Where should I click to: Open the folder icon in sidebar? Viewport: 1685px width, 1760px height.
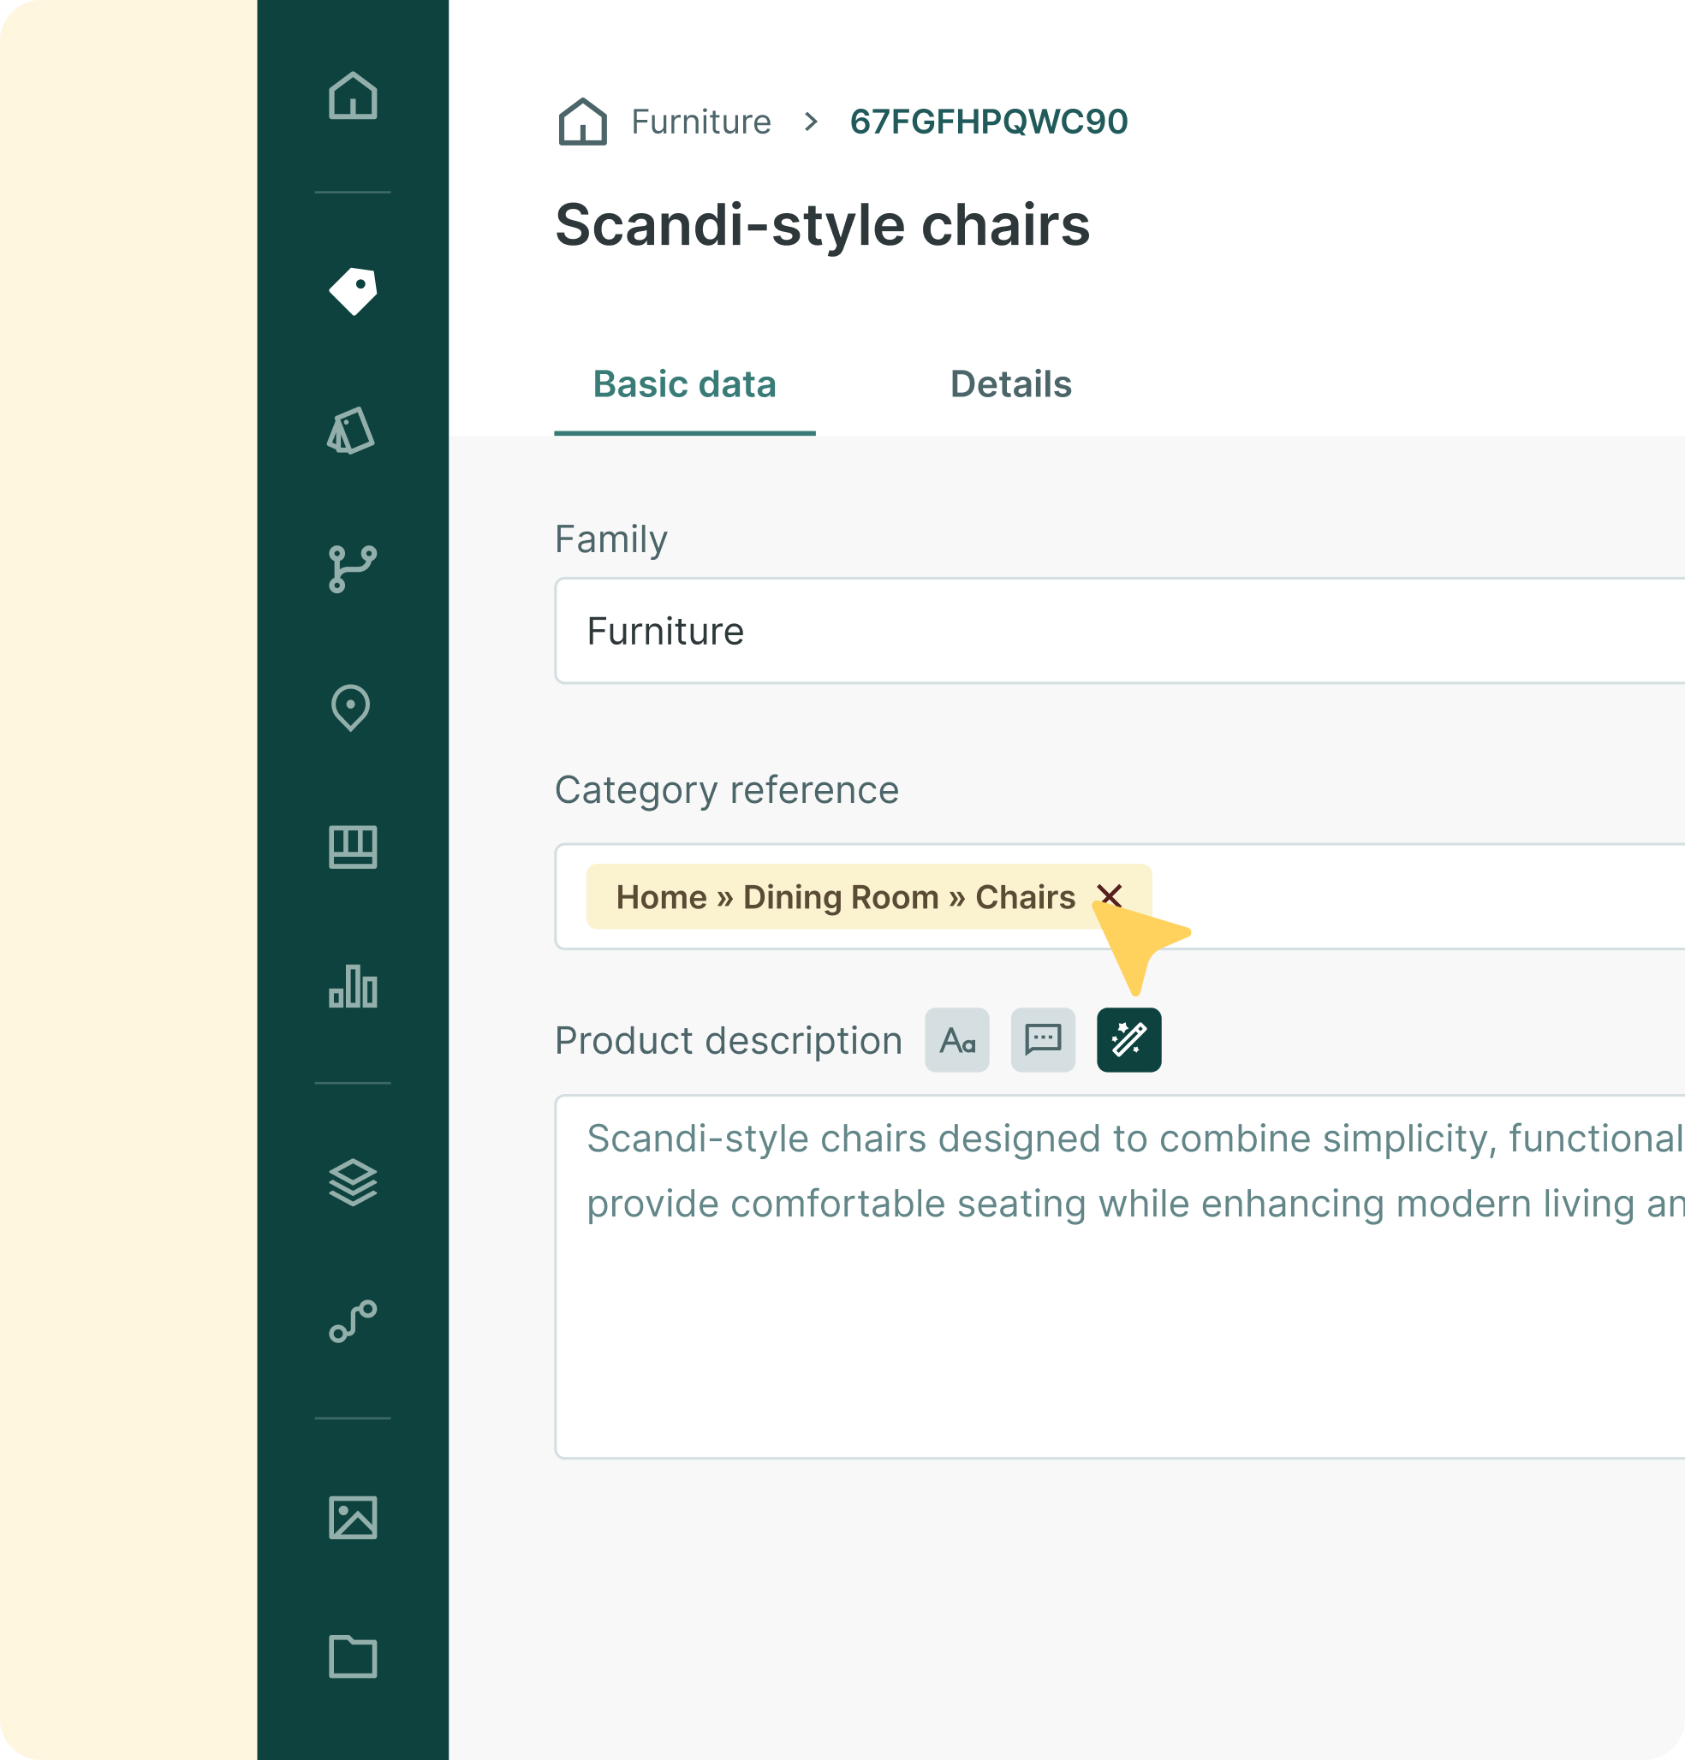(352, 1656)
